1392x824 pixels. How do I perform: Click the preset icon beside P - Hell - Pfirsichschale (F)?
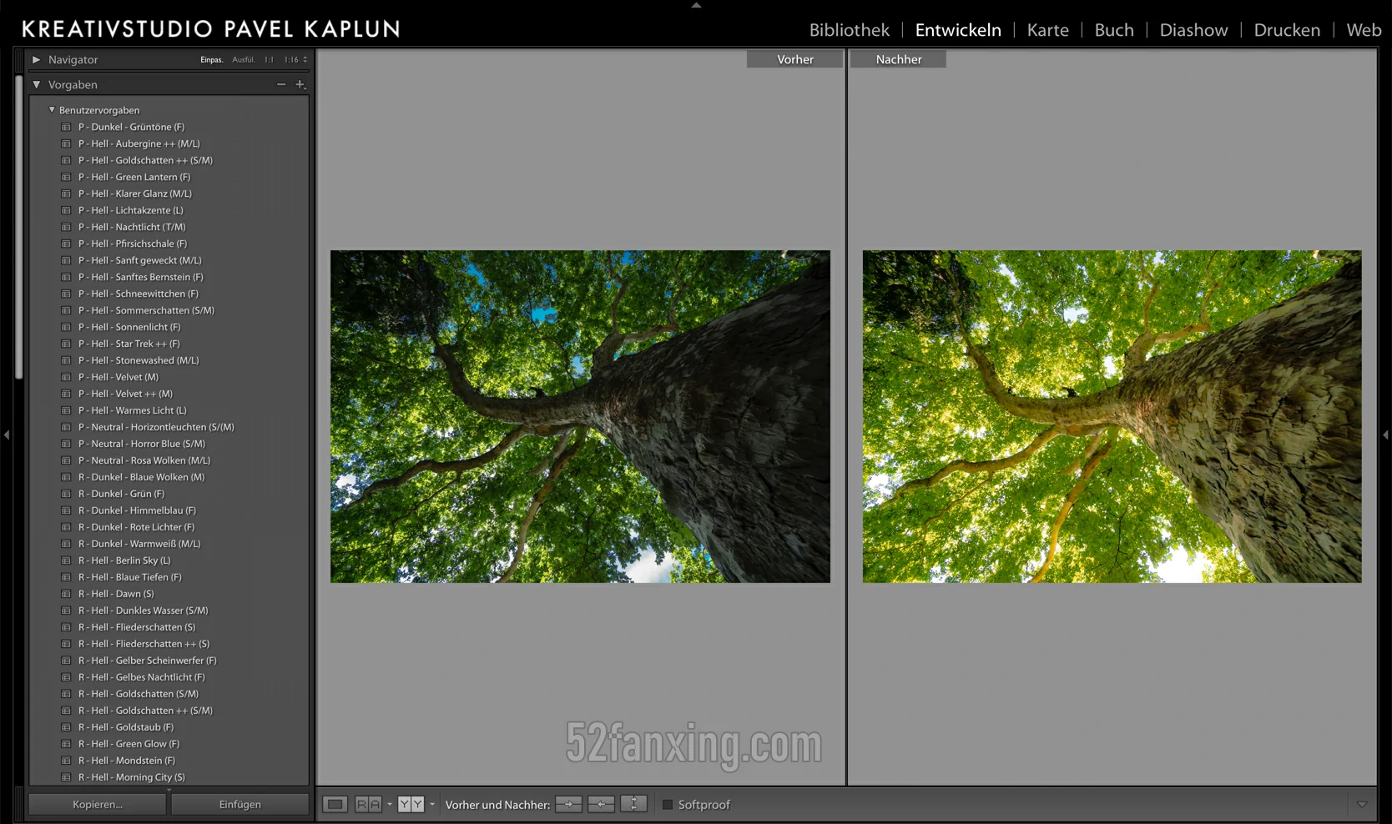[66, 244]
